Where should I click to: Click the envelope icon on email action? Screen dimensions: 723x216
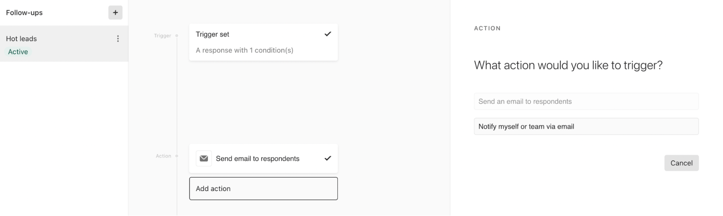pyautogui.click(x=204, y=159)
